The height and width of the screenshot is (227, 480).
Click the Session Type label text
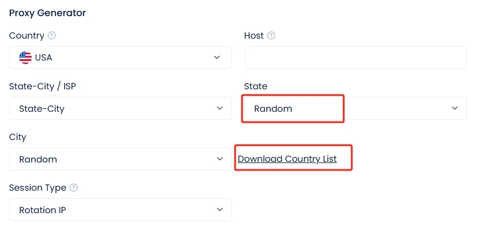point(38,188)
